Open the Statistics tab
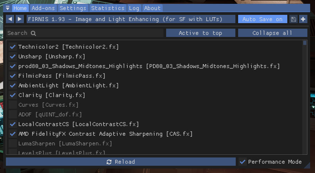The image size is (315, 173). pyautogui.click(x=108, y=8)
